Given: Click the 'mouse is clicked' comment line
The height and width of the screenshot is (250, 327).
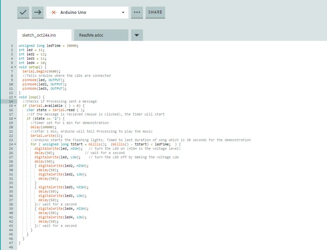Looking at the screenshot, I should click(x=95, y=114).
